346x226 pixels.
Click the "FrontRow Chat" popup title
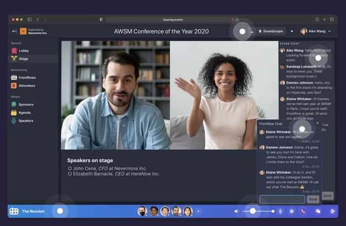click(x=271, y=124)
